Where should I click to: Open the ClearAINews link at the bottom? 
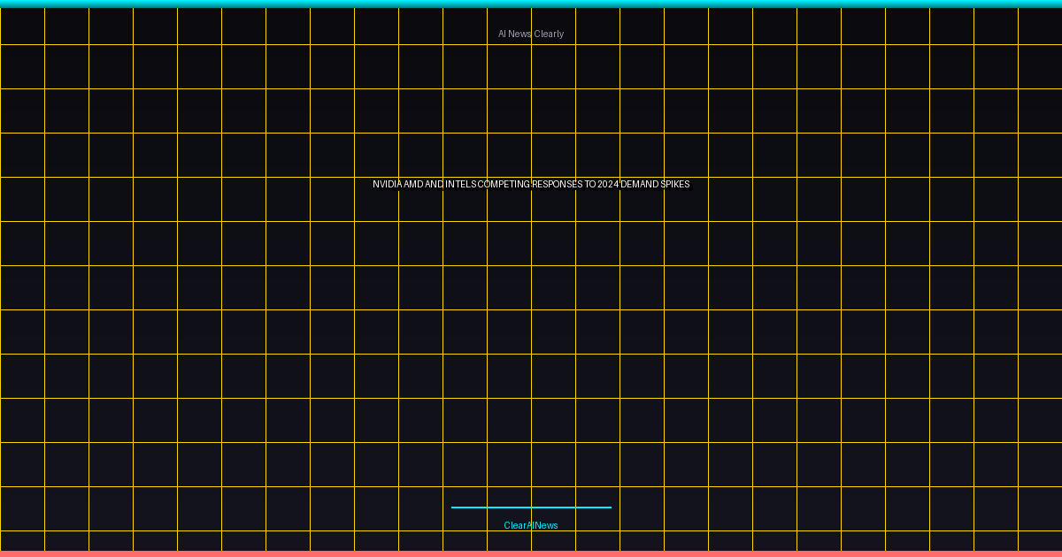[531, 525]
